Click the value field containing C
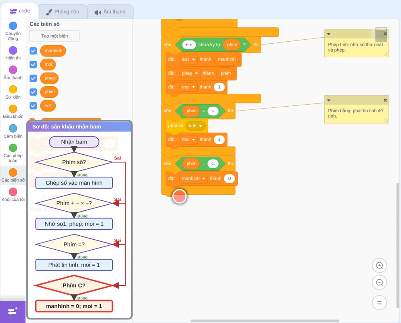401x323 pixels. 213,164
